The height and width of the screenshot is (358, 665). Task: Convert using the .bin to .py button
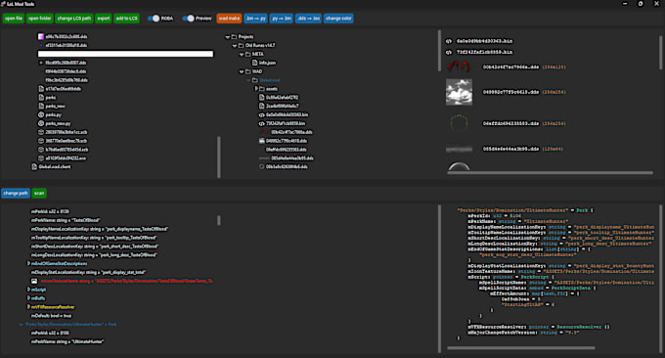256,19
